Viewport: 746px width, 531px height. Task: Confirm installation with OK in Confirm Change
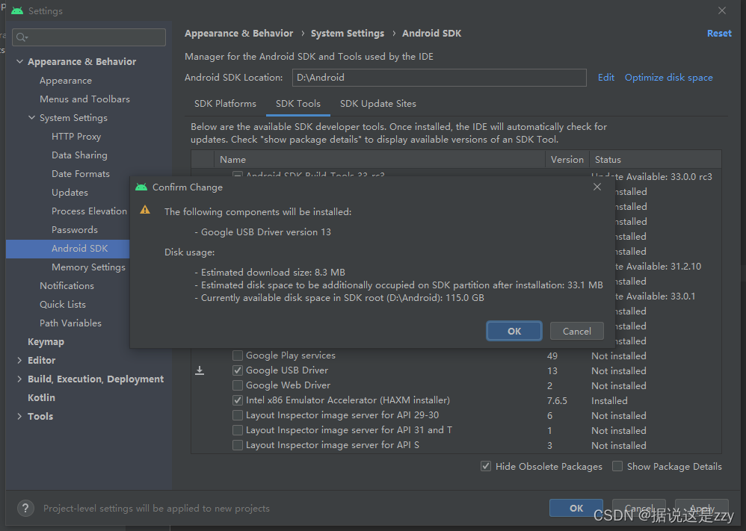pos(514,331)
